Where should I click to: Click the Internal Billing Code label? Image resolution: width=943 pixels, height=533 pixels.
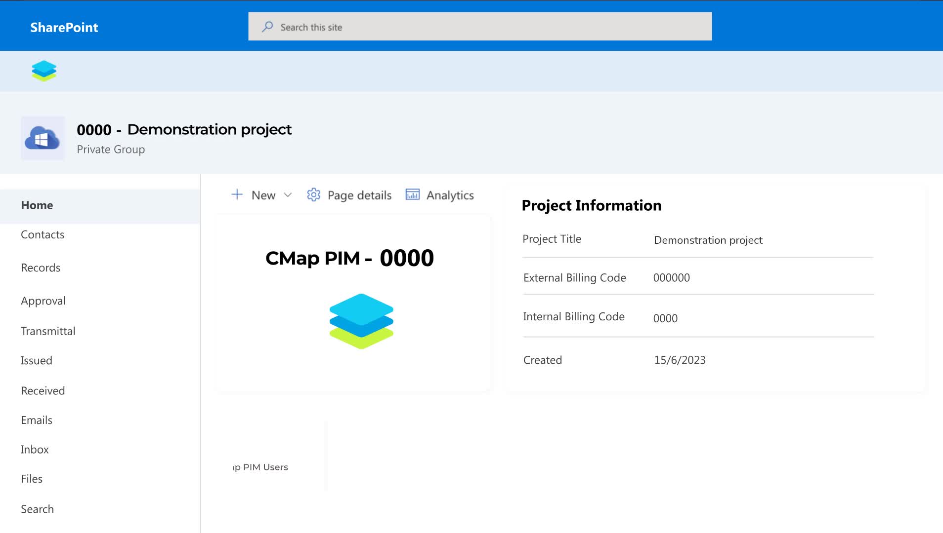coord(574,317)
